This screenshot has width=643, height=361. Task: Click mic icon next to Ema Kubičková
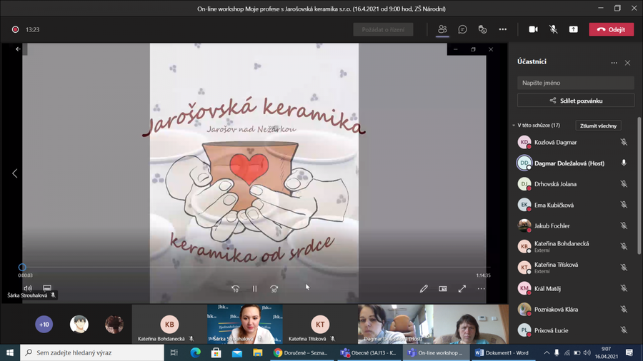pyautogui.click(x=624, y=205)
